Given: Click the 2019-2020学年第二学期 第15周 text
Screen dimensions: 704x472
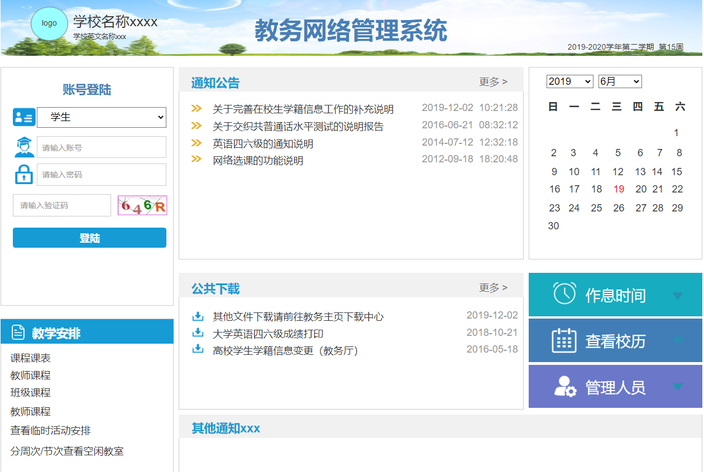Looking at the screenshot, I should [x=625, y=47].
